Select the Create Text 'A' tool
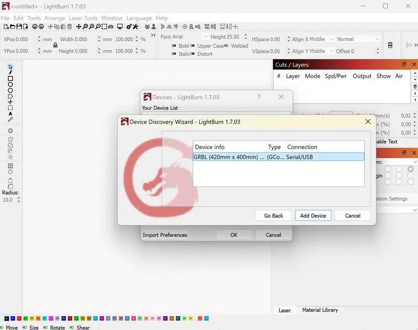Viewport: 418px width, 330px height. (x=10, y=114)
